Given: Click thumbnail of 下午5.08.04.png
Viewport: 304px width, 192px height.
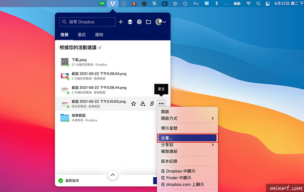Looking at the screenshot, I should point(65,76).
